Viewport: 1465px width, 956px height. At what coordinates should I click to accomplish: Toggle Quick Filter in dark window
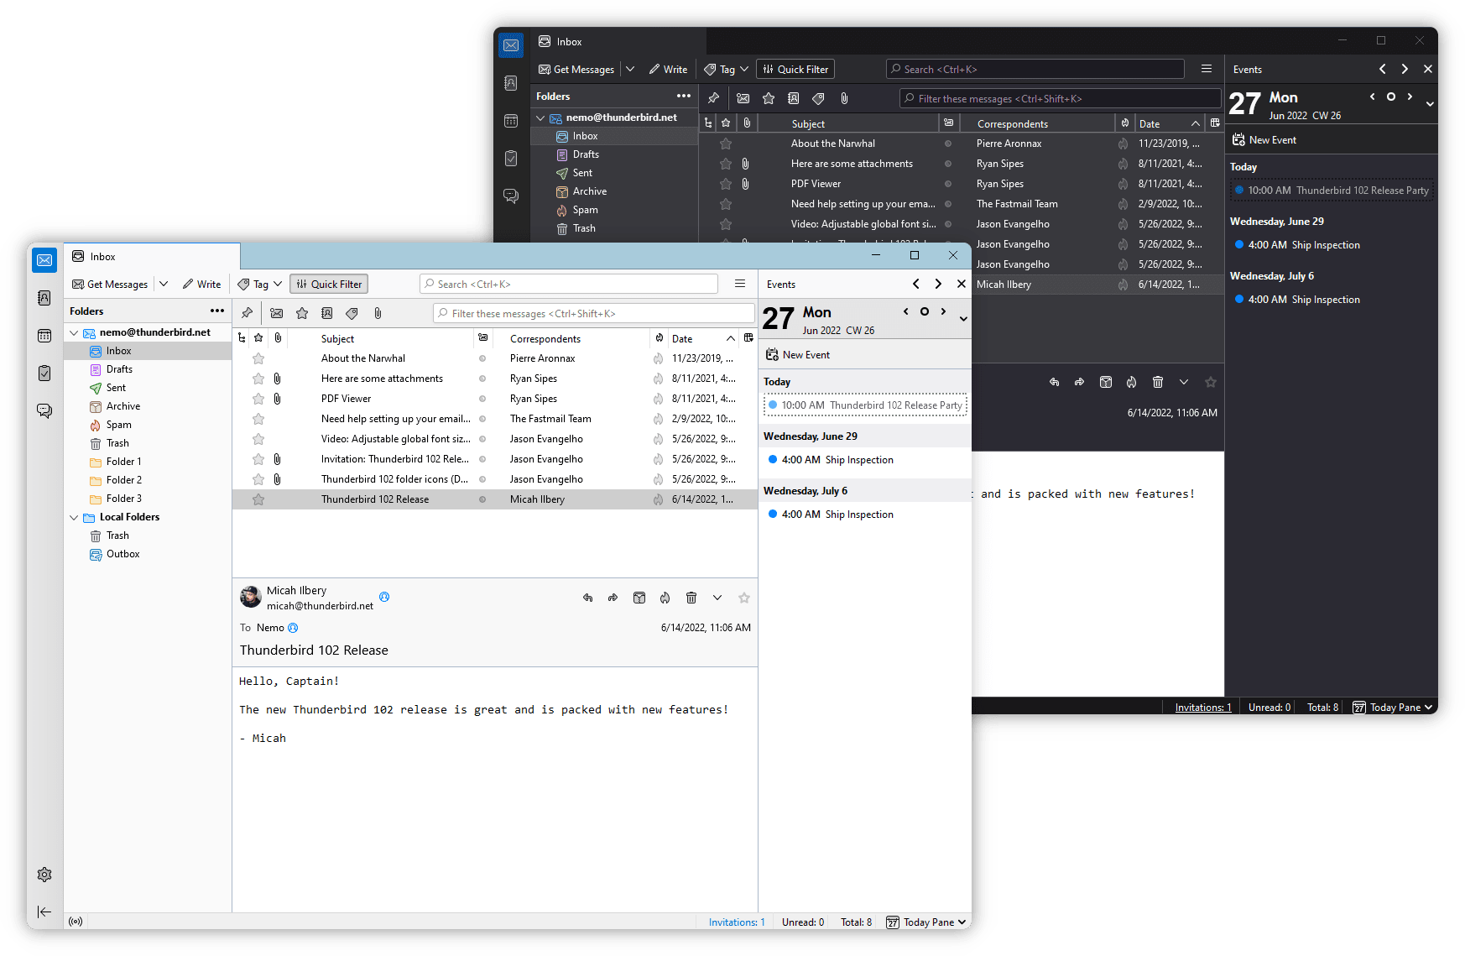[795, 69]
